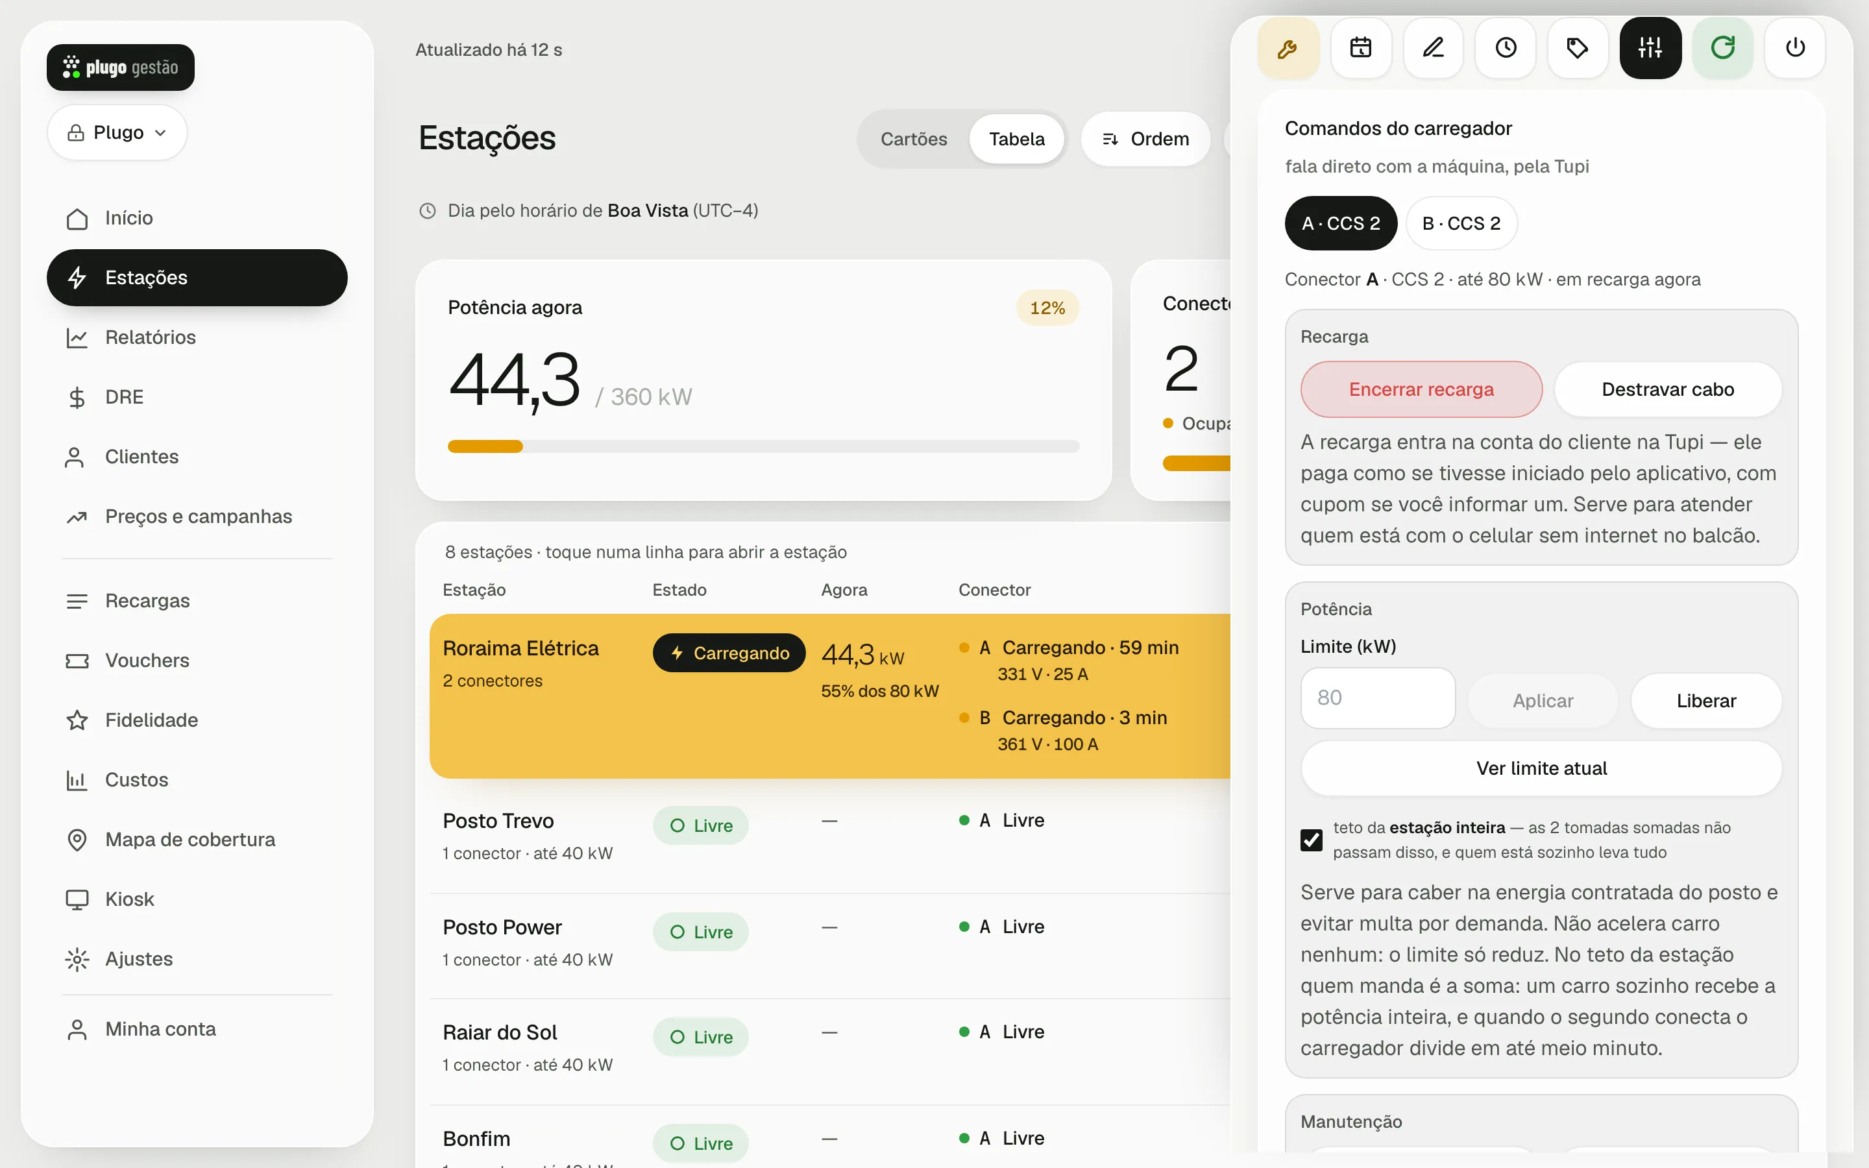
Task: Open the wrench maintenance icon
Action: point(1288,48)
